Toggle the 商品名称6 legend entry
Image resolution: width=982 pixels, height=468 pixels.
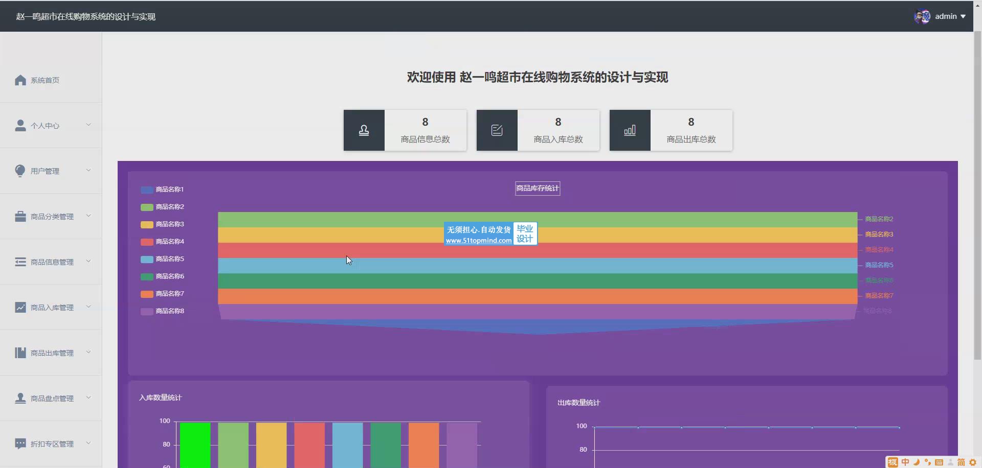162,276
